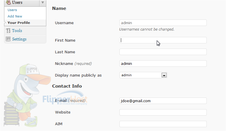
Task: Focus the First Name field
Action: (x=163, y=40)
